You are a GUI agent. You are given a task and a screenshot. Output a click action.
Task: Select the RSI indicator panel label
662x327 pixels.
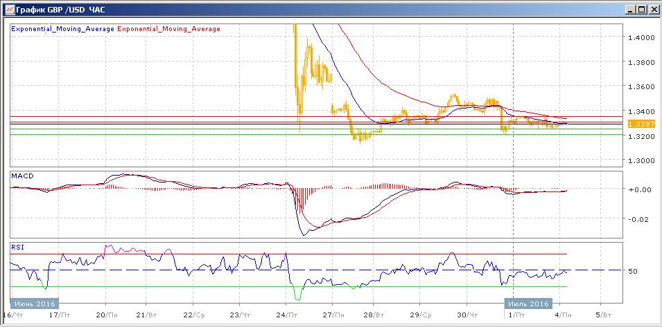pyautogui.click(x=17, y=246)
